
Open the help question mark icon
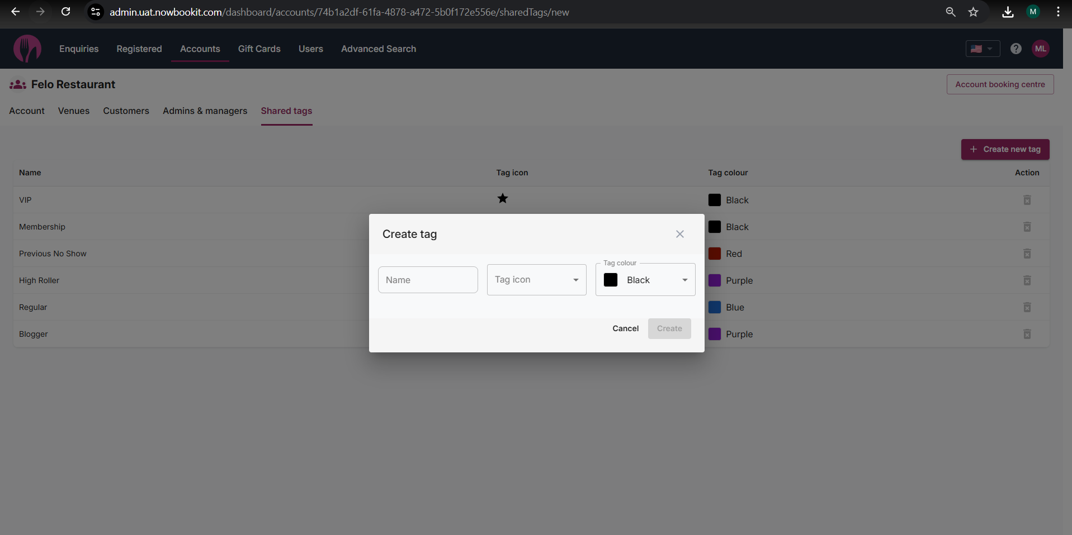[x=1016, y=49]
